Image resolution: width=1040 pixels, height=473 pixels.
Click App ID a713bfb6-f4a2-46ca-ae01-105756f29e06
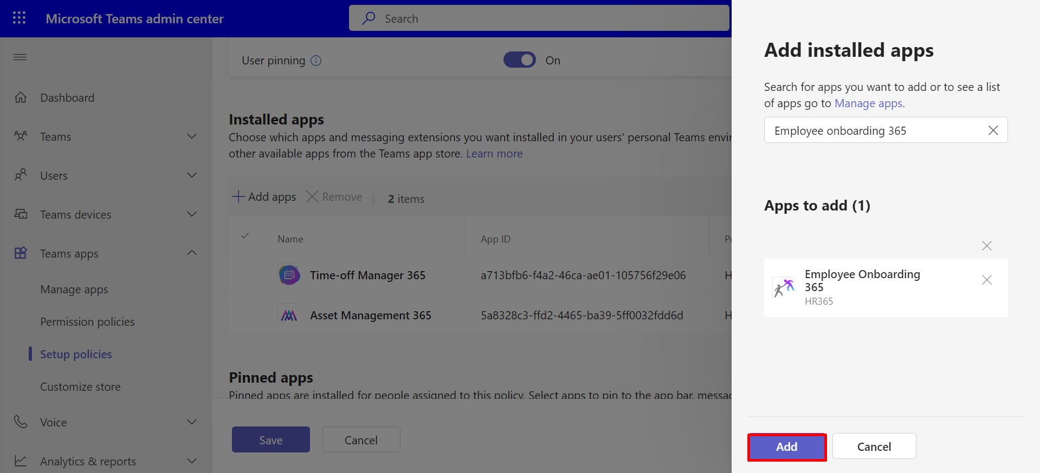[583, 275]
